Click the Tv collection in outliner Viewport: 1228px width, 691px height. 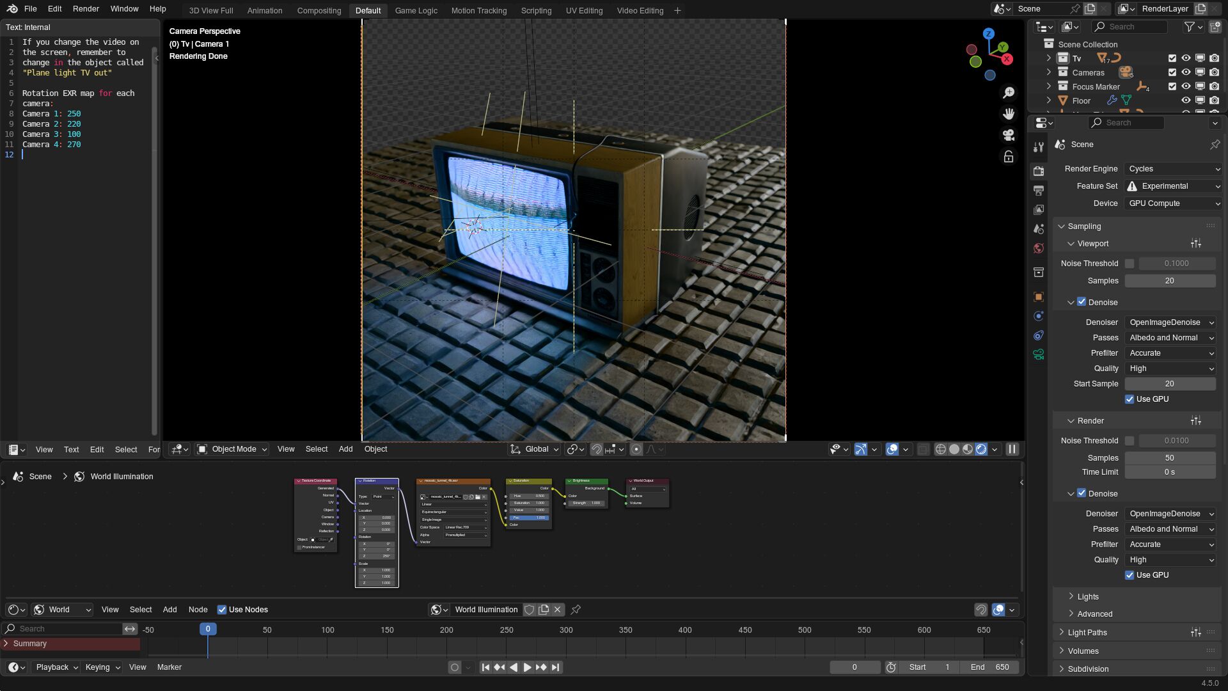1076,58
